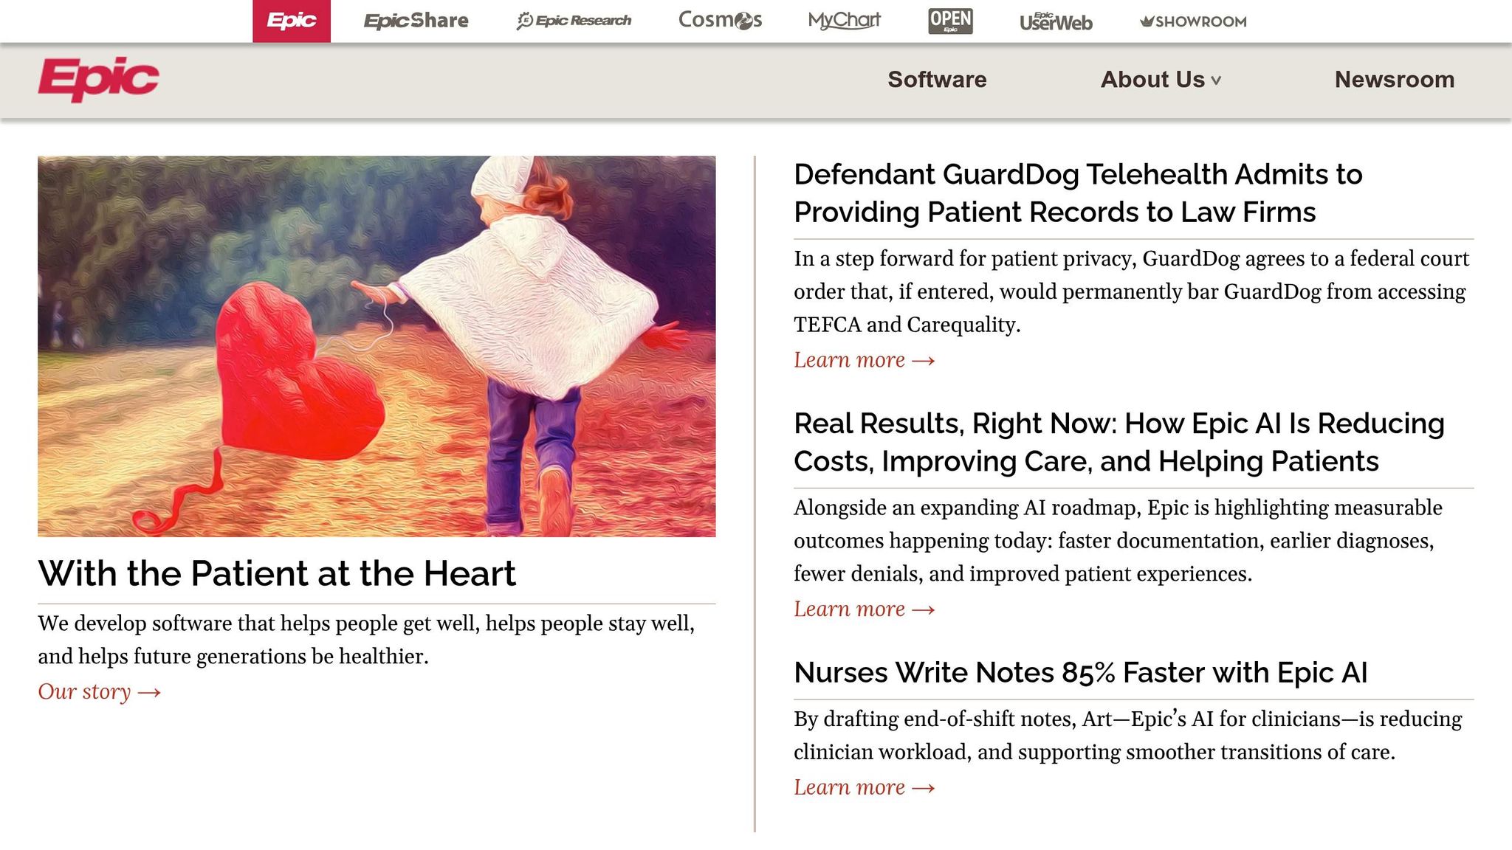Viewport: 1512px width, 850px height.
Task: Open the Software menu item
Action: click(x=936, y=80)
